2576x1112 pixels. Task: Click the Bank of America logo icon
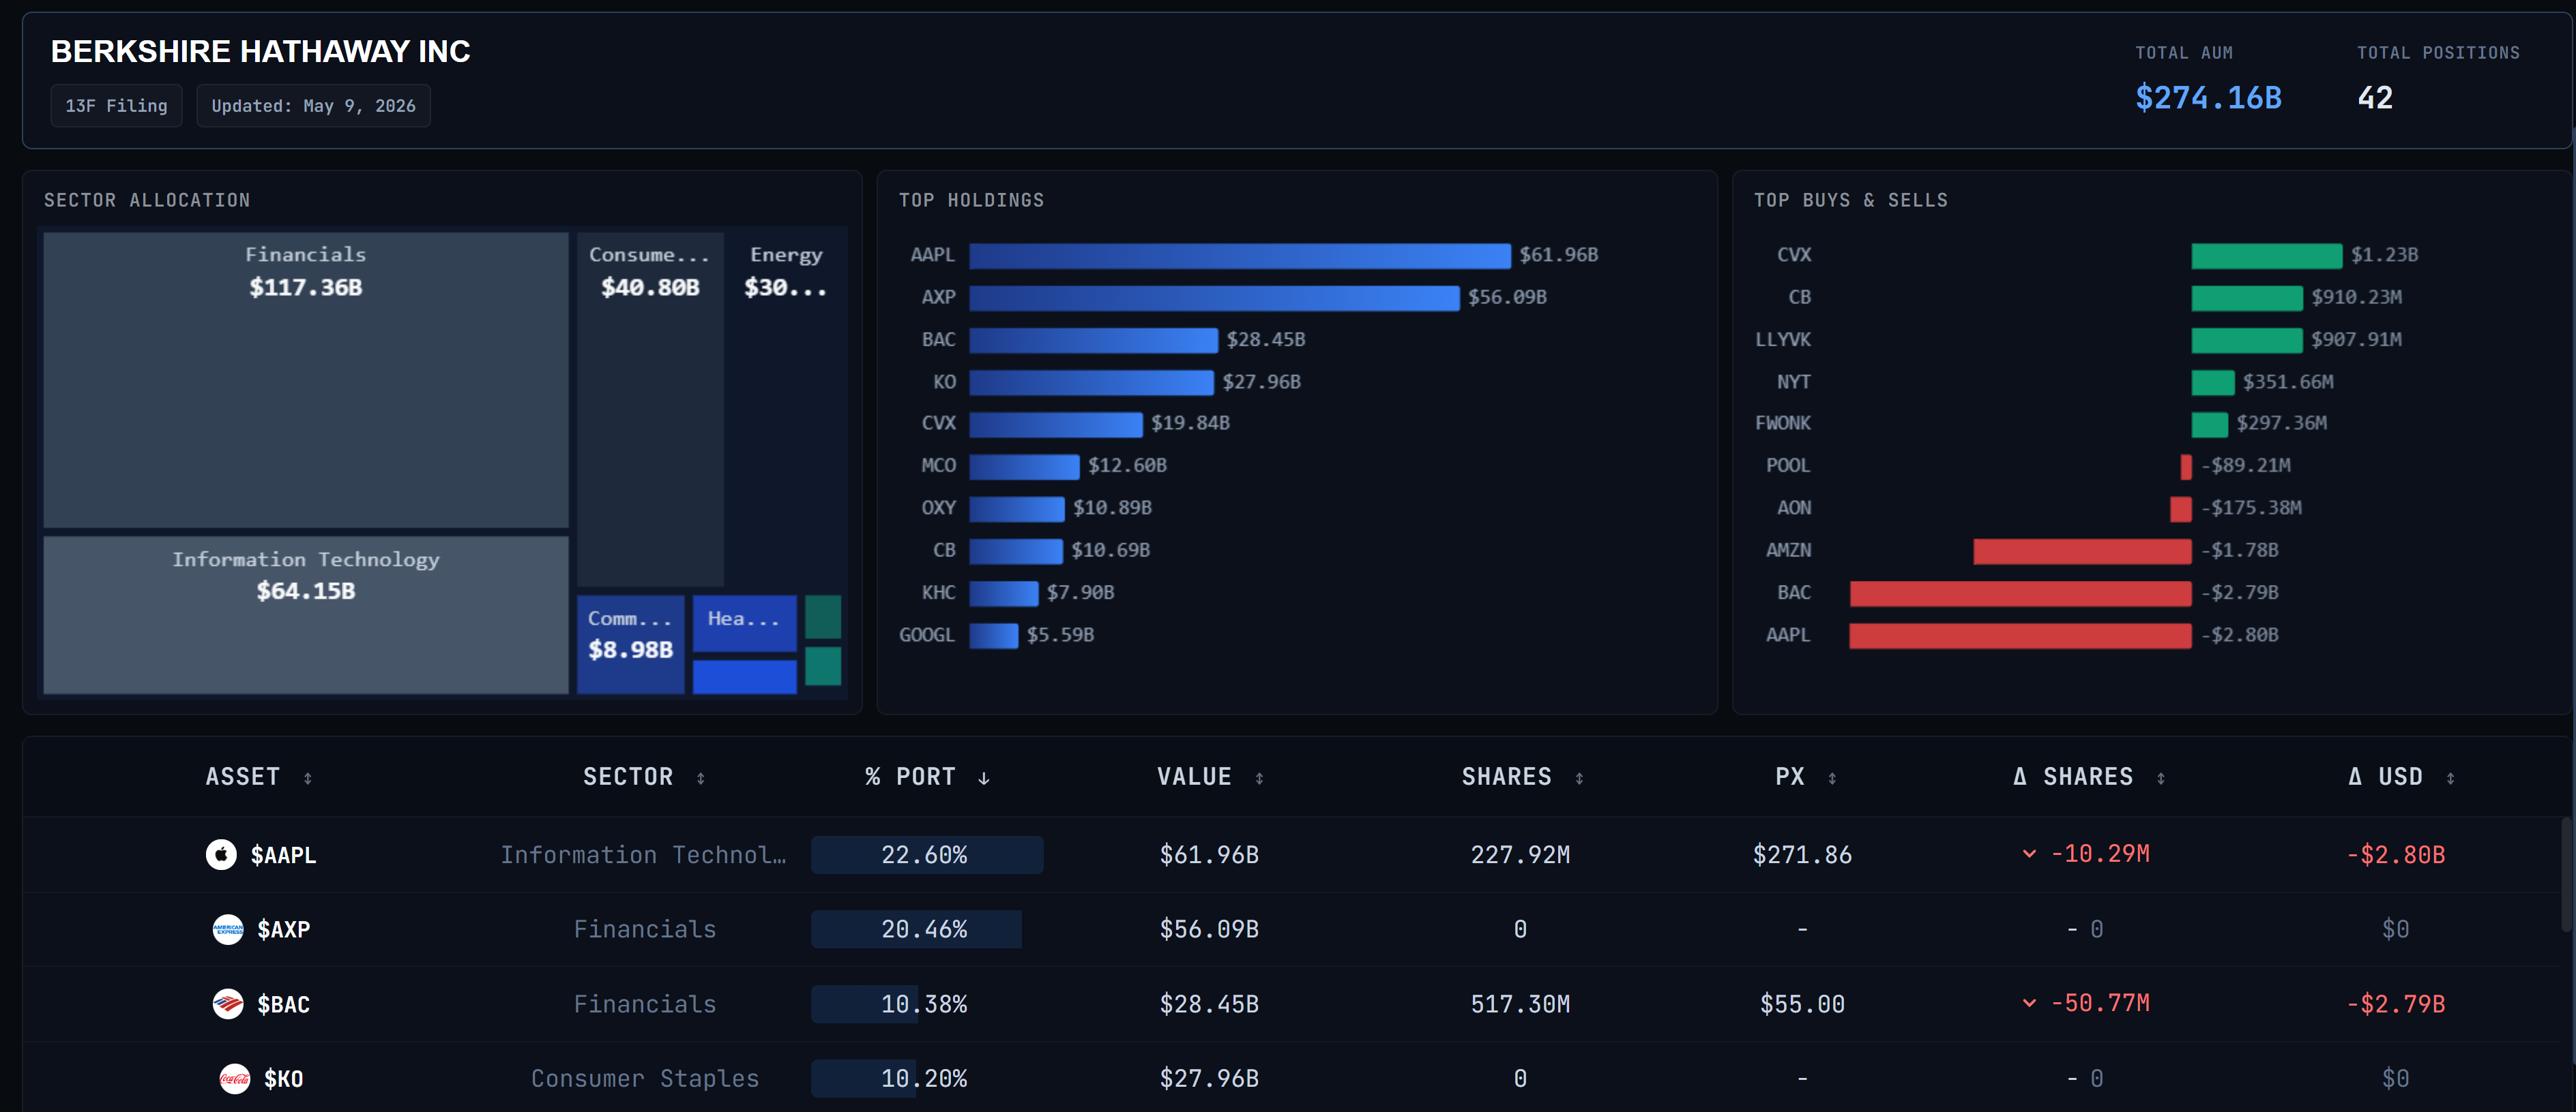(x=228, y=1003)
